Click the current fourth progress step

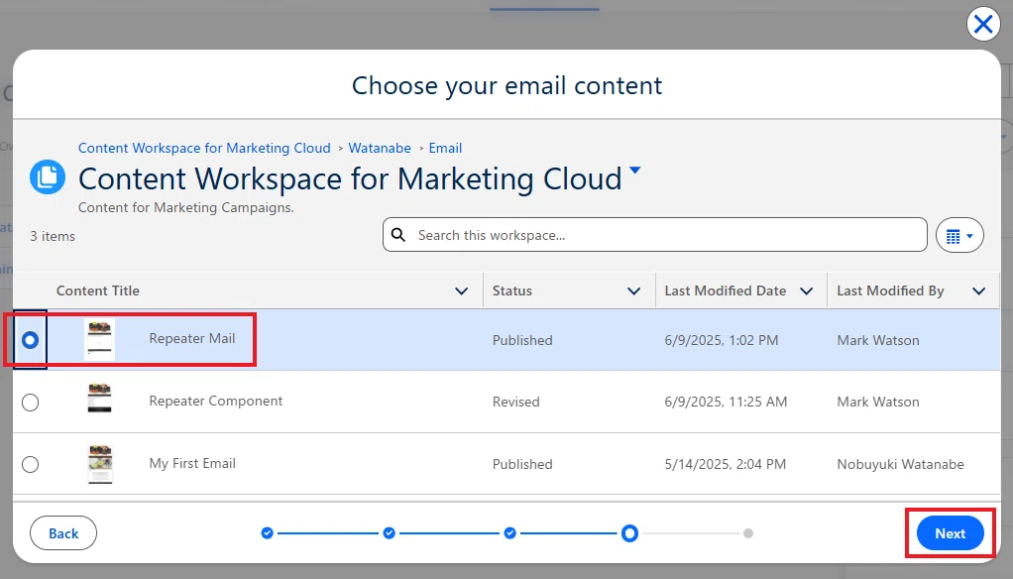[629, 533]
